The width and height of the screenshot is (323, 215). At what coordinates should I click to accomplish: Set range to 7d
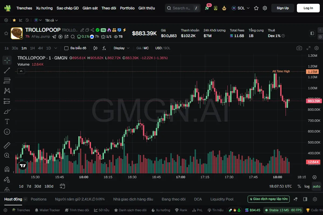tap(29, 186)
